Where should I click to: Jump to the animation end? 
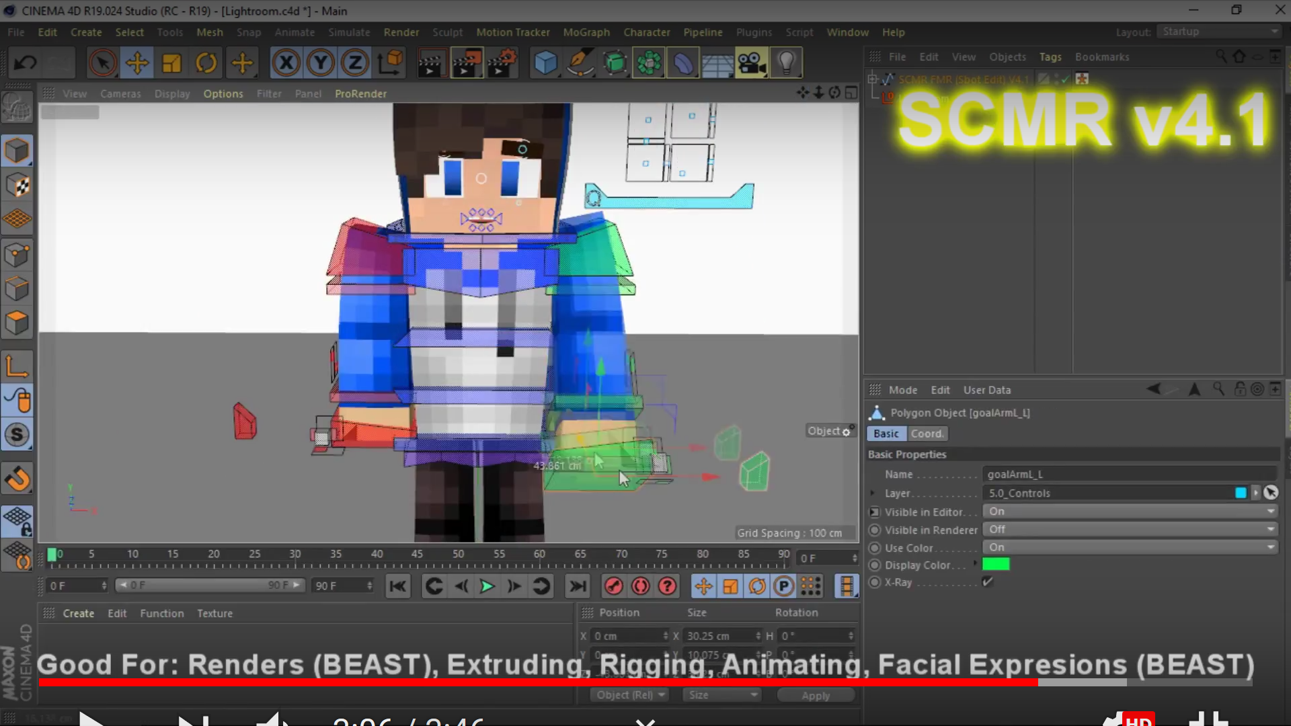pyautogui.click(x=578, y=587)
